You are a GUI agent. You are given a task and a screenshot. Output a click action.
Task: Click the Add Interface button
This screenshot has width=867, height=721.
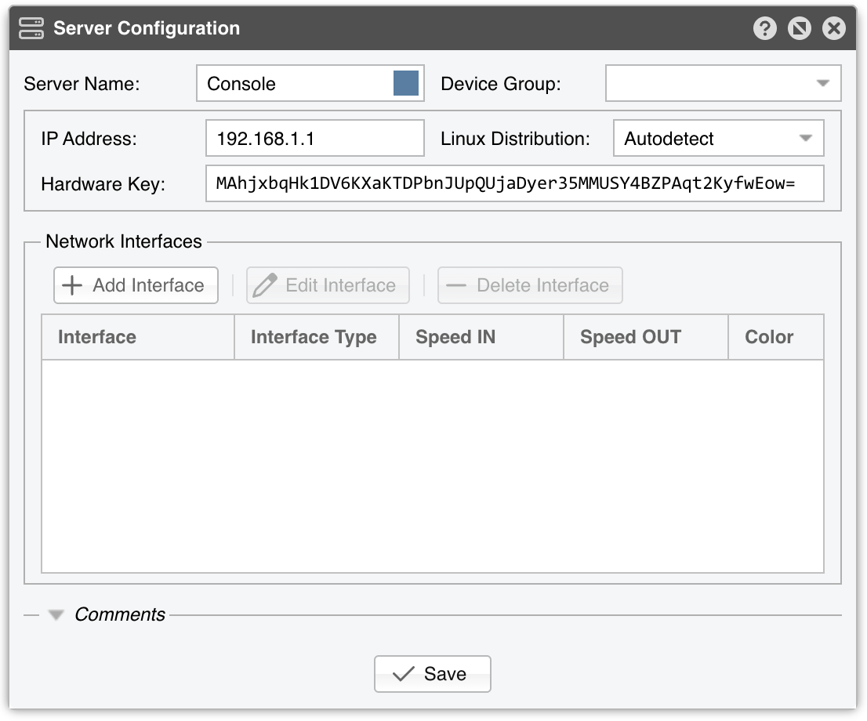coord(136,285)
